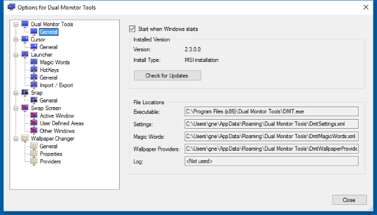Click the version number 2.3.0.0
The height and width of the screenshot is (215, 377).
click(192, 49)
